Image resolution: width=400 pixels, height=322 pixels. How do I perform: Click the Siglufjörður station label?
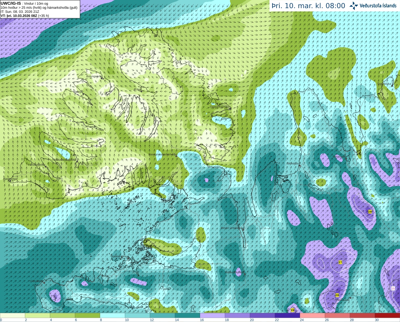coord(384,84)
